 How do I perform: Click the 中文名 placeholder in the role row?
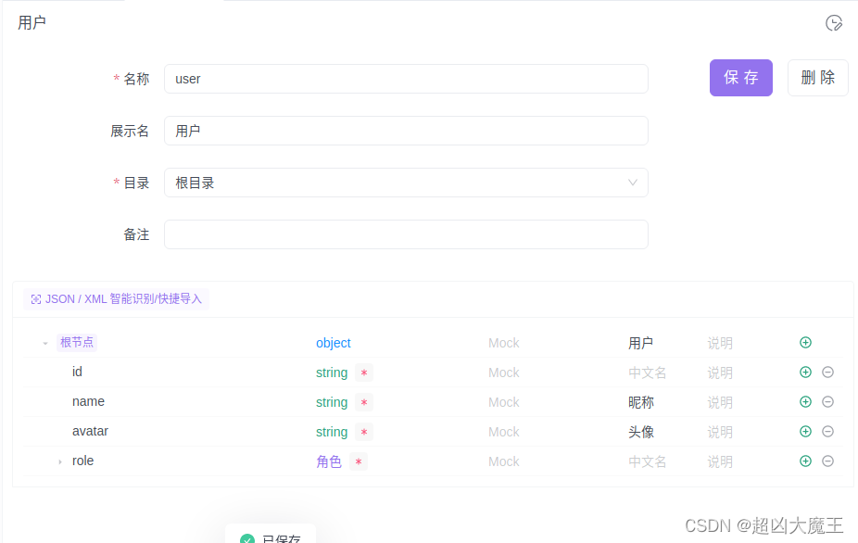(648, 461)
